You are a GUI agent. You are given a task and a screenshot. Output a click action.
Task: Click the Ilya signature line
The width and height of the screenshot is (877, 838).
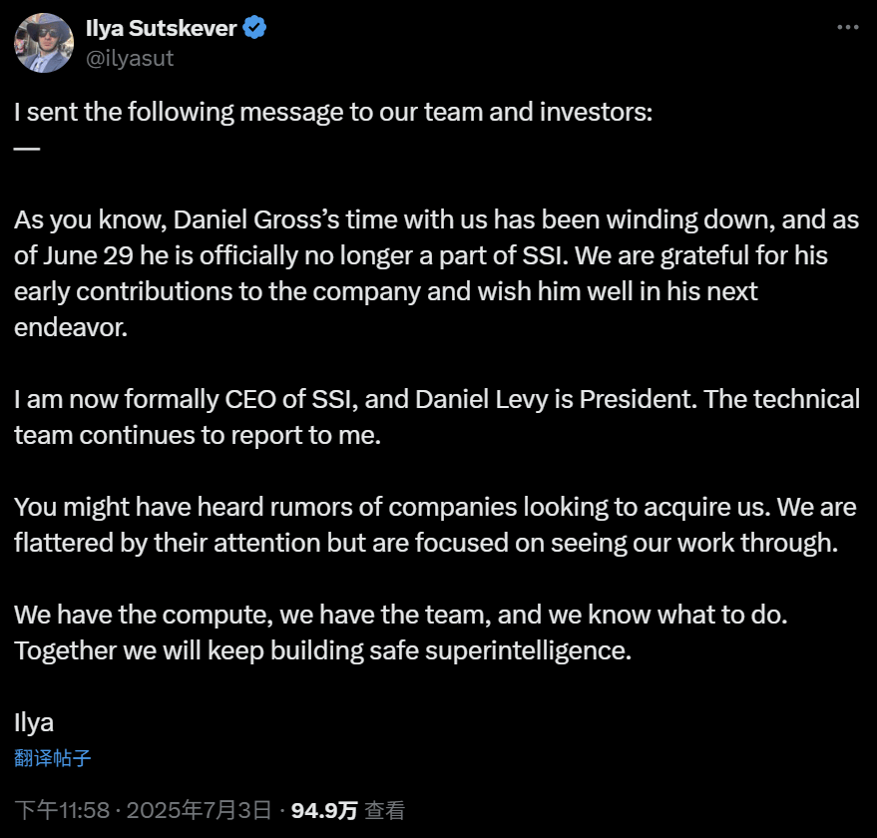(x=34, y=721)
